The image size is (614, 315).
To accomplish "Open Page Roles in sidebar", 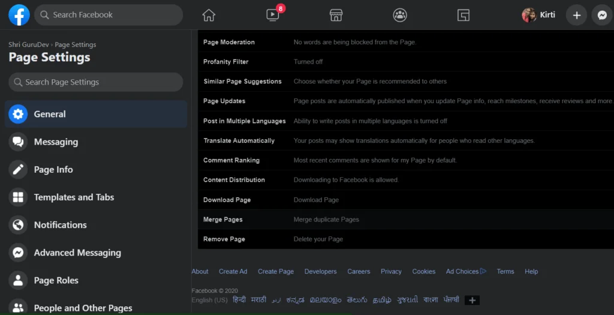I will point(56,280).
